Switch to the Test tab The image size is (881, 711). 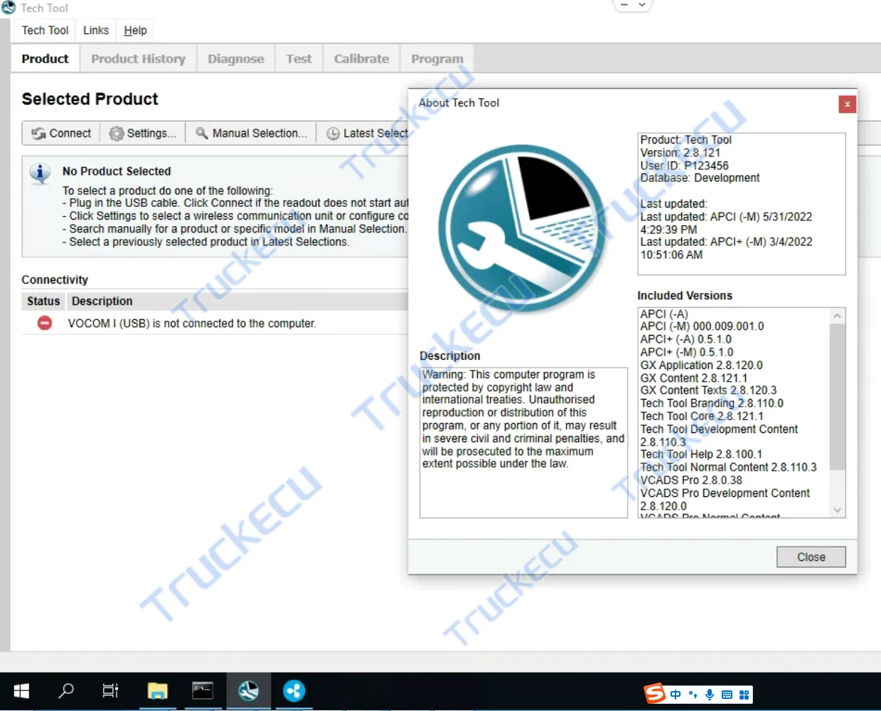(x=299, y=58)
